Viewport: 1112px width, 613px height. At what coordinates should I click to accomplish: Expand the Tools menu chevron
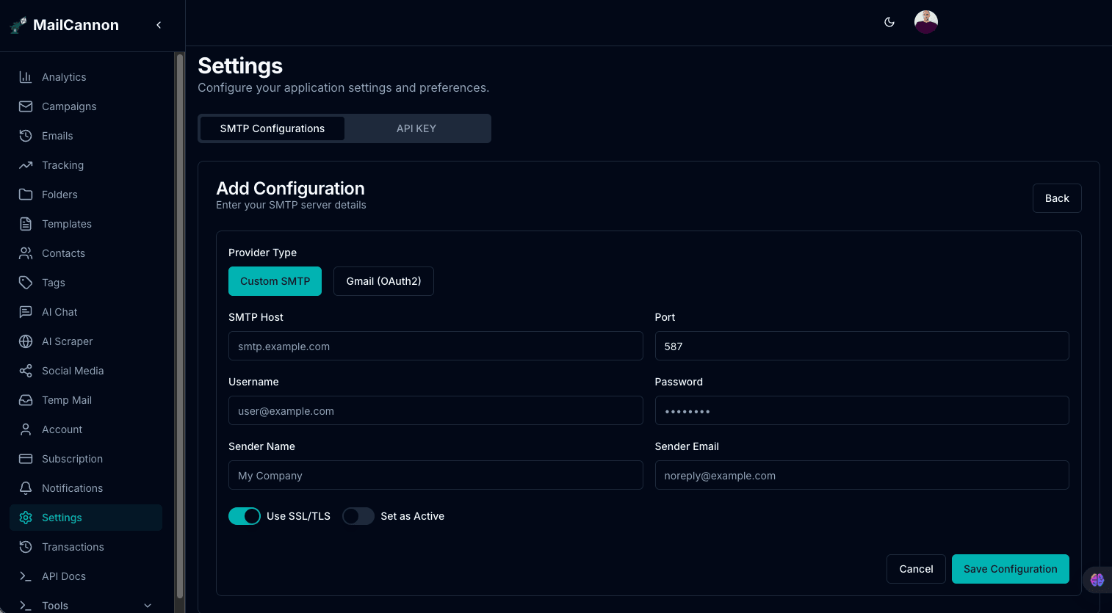point(148,606)
